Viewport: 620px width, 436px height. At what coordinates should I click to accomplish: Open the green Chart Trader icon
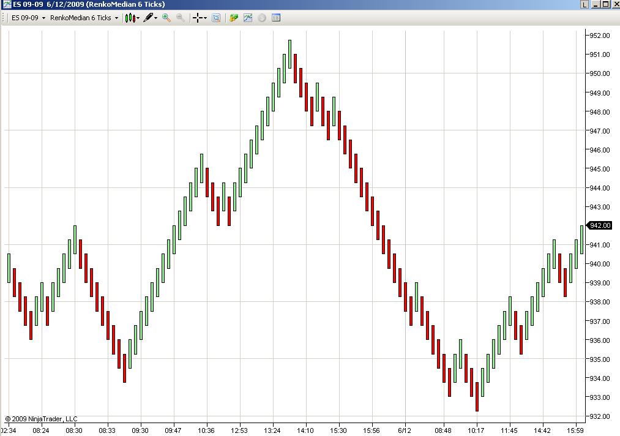[234, 18]
